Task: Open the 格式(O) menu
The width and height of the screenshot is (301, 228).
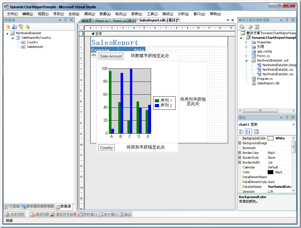Action: [x=121, y=14]
